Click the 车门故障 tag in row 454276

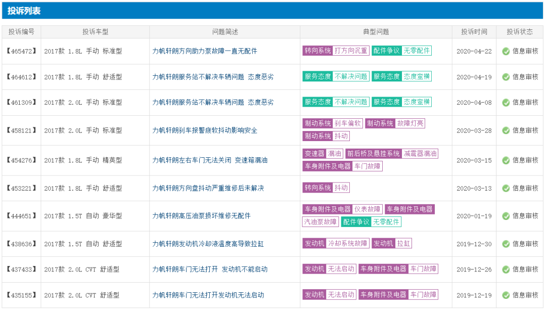368,166
